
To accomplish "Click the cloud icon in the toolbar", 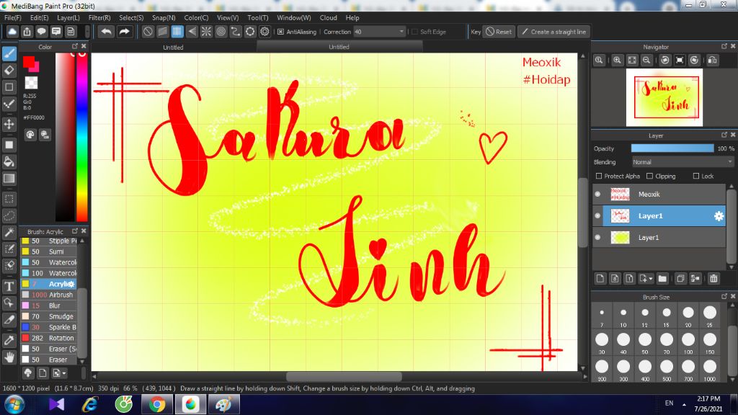I will [x=12, y=32].
